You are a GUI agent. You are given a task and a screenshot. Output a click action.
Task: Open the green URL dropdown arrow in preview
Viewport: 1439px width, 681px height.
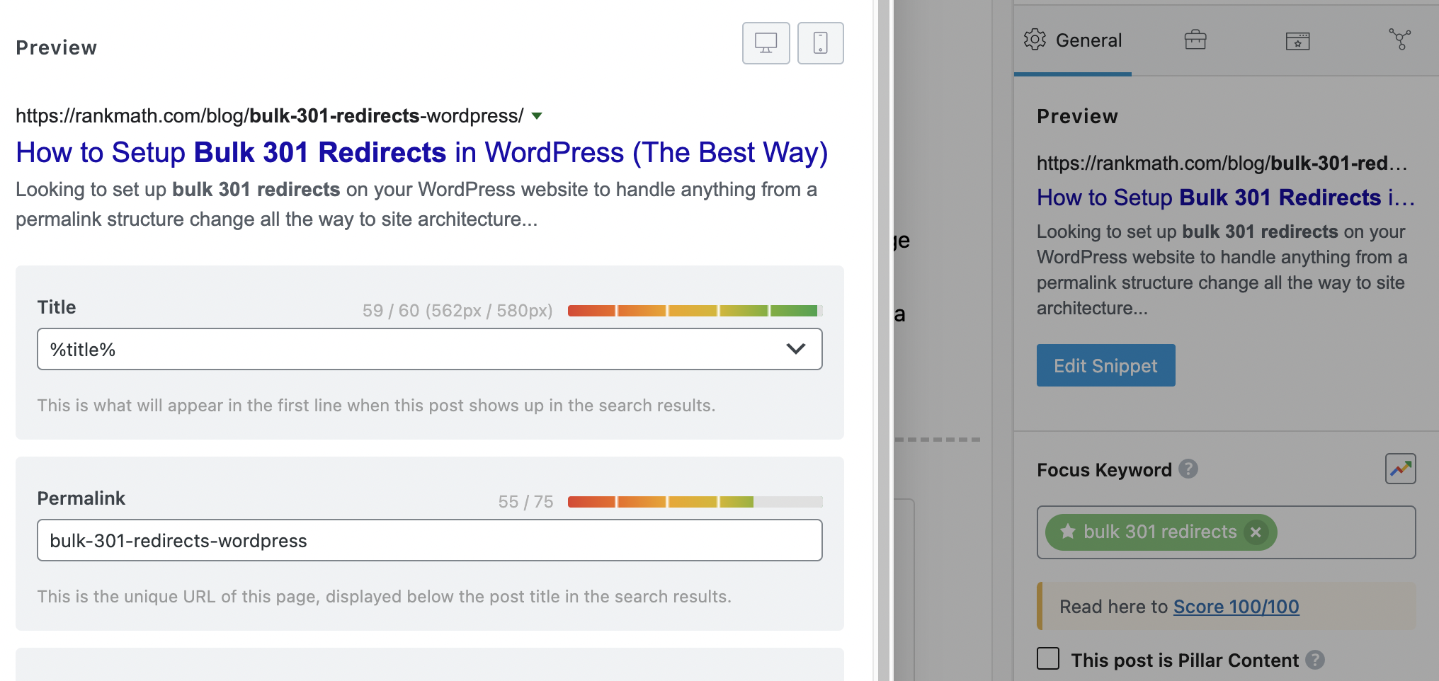coord(537,116)
